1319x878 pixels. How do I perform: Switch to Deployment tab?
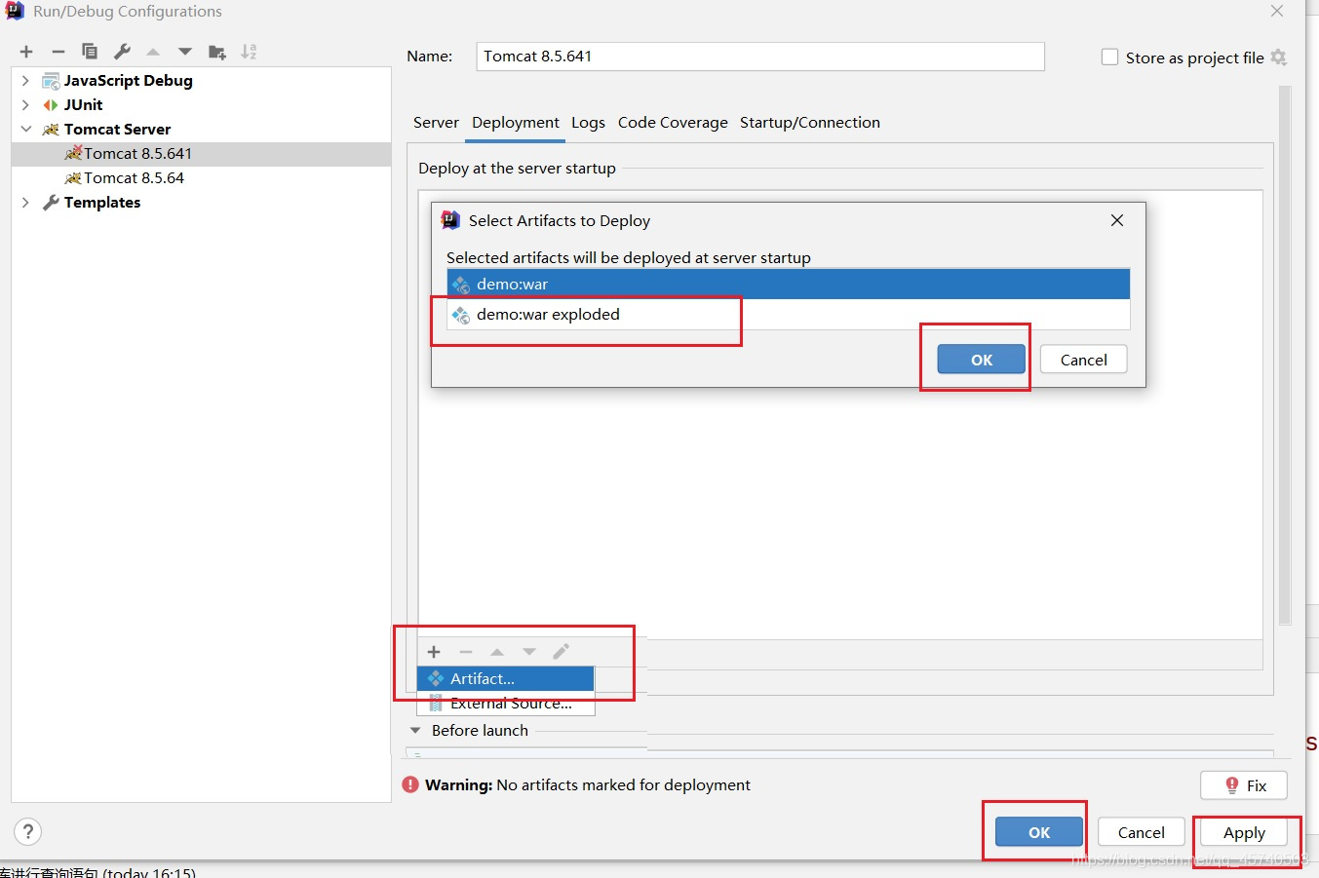tap(516, 123)
